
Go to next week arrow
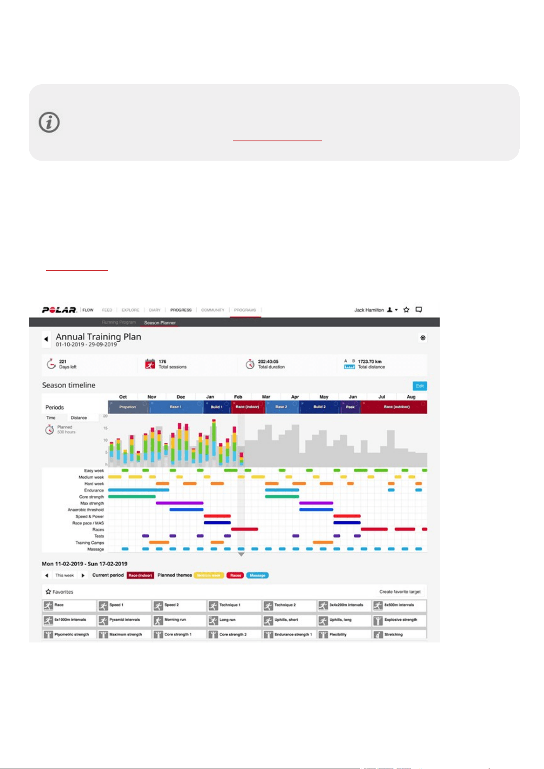83,575
